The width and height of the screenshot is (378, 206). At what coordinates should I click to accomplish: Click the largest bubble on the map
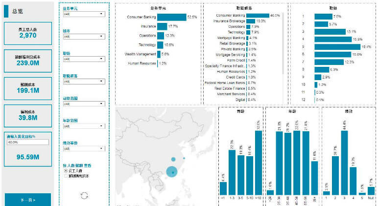click(x=171, y=172)
